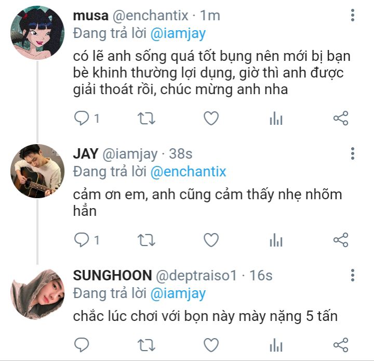Like musa's tweet
The height and width of the screenshot is (361, 374).
pos(211,119)
